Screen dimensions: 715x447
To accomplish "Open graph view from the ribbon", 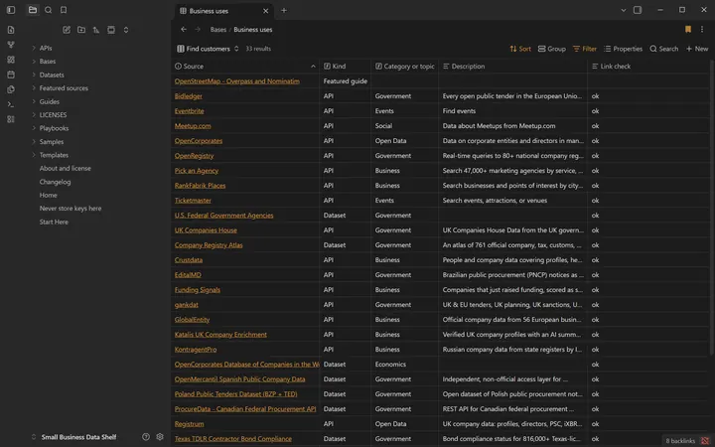I will click(11, 45).
